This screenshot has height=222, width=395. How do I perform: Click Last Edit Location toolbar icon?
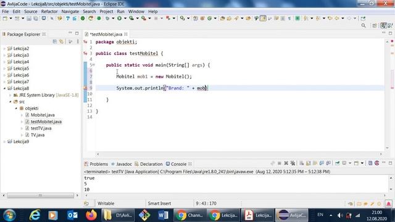pyautogui.click(x=330, y=18)
